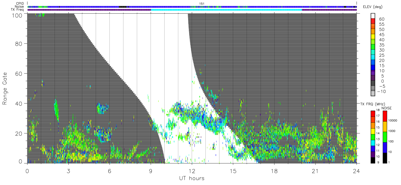
Task: Click the 'CPID' row label
Action: 20,4
